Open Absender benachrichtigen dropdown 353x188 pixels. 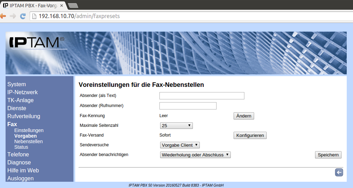pos(195,155)
